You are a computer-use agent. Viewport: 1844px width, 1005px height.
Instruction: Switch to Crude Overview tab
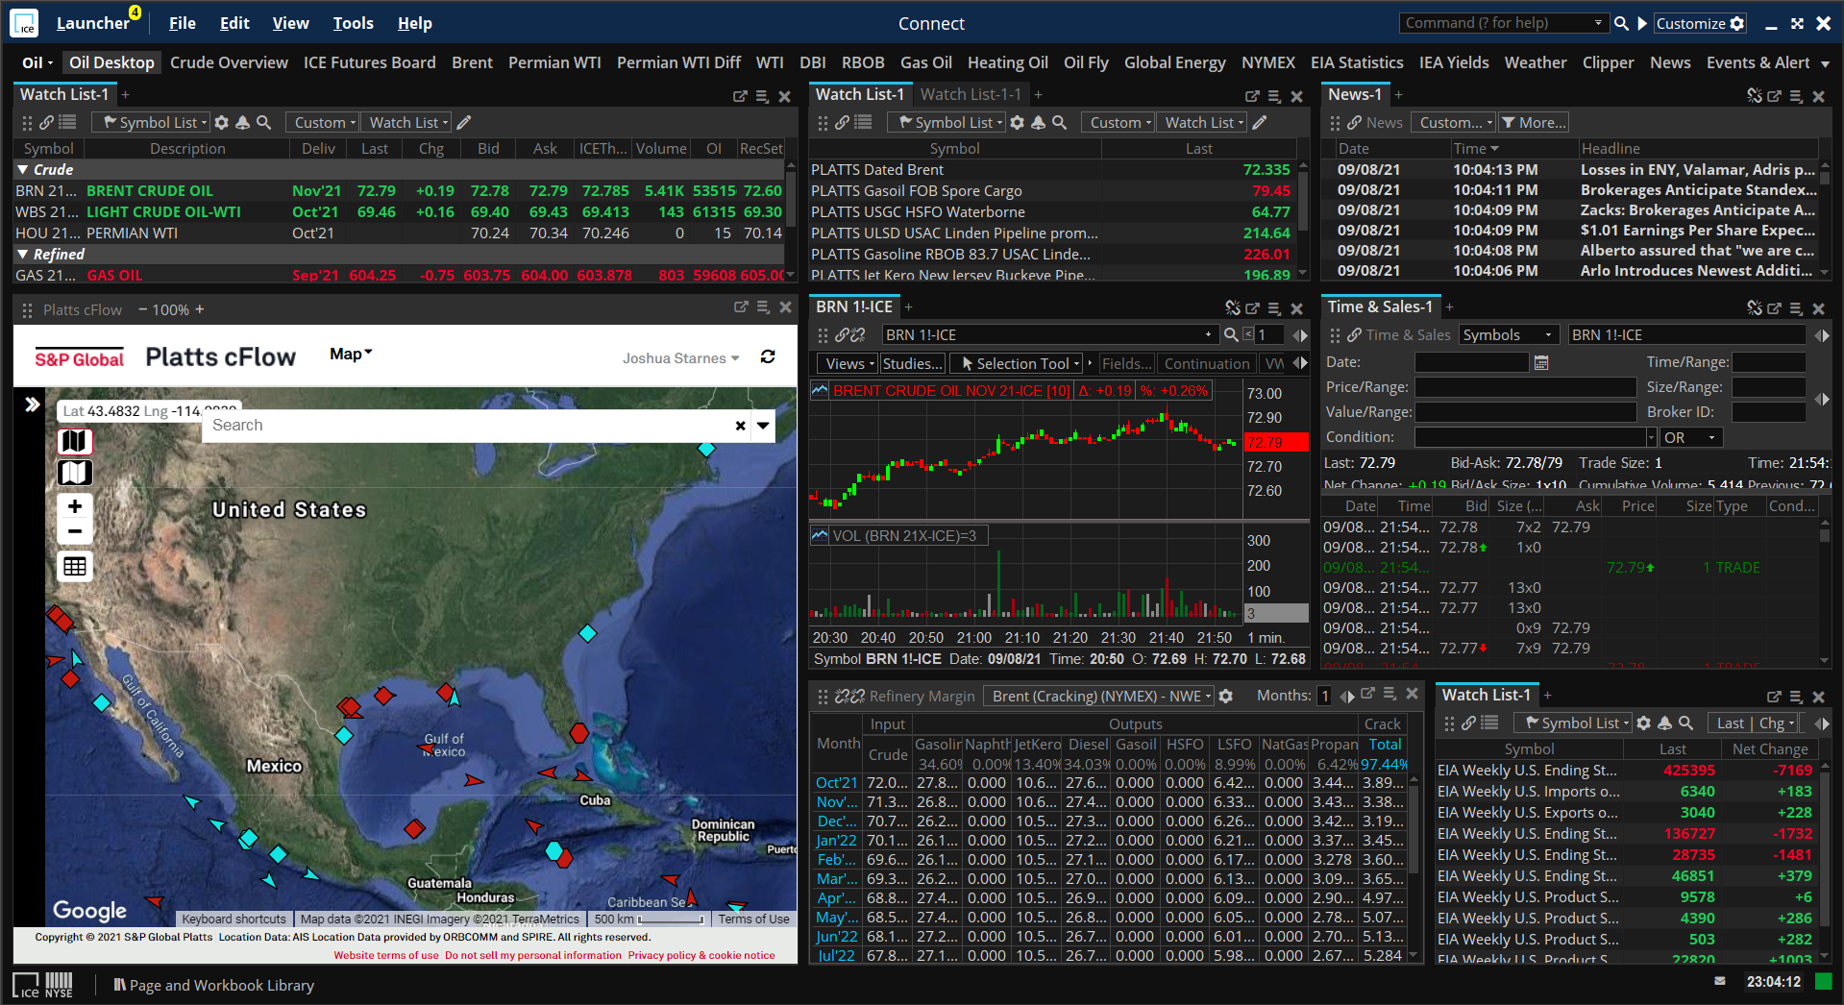click(229, 62)
